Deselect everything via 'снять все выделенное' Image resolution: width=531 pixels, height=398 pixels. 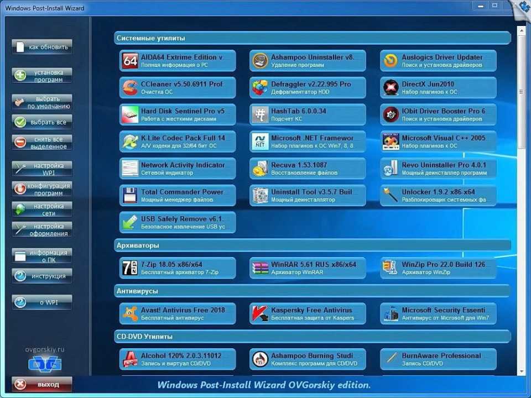click(42, 143)
